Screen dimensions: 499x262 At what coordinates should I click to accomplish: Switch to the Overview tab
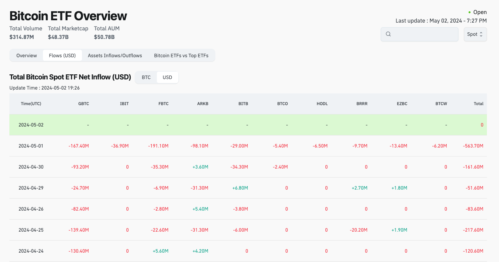click(x=27, y=55)
